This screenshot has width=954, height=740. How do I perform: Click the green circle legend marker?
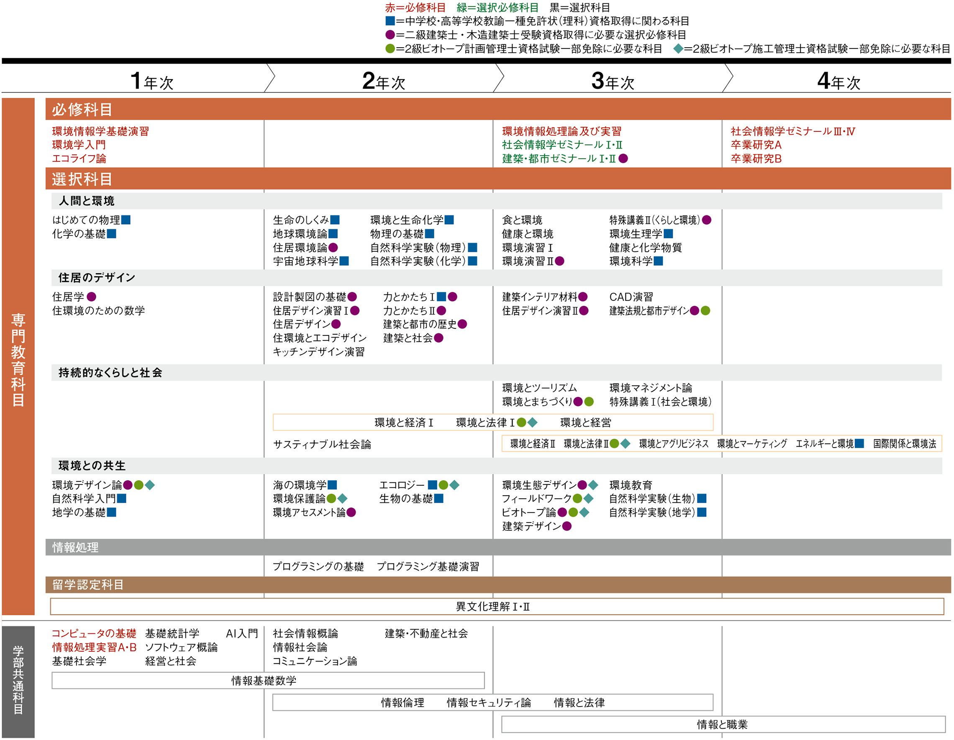click(390, 49)
